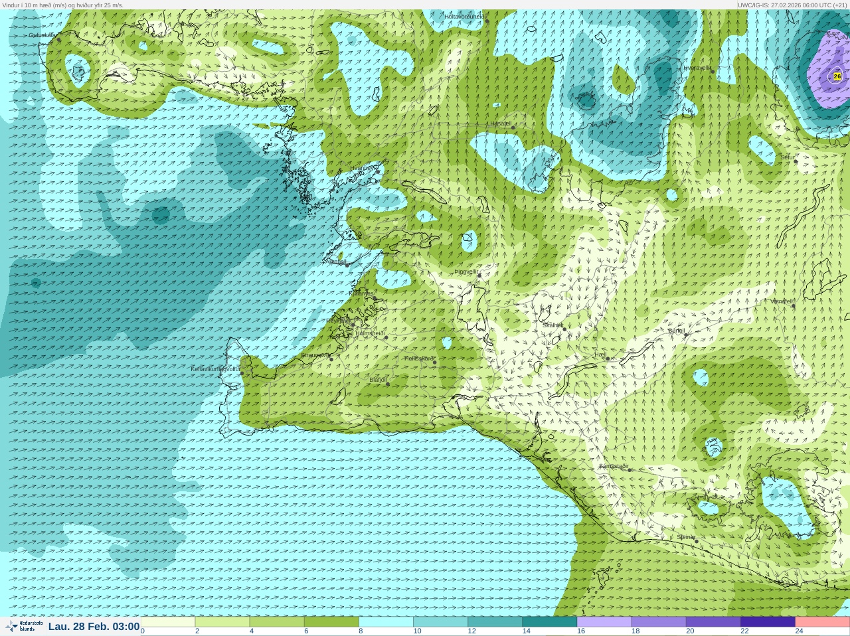Click the UWC/IG-IS model run timestamp
The image size is (850, 636).
click(x=792, y=5)
